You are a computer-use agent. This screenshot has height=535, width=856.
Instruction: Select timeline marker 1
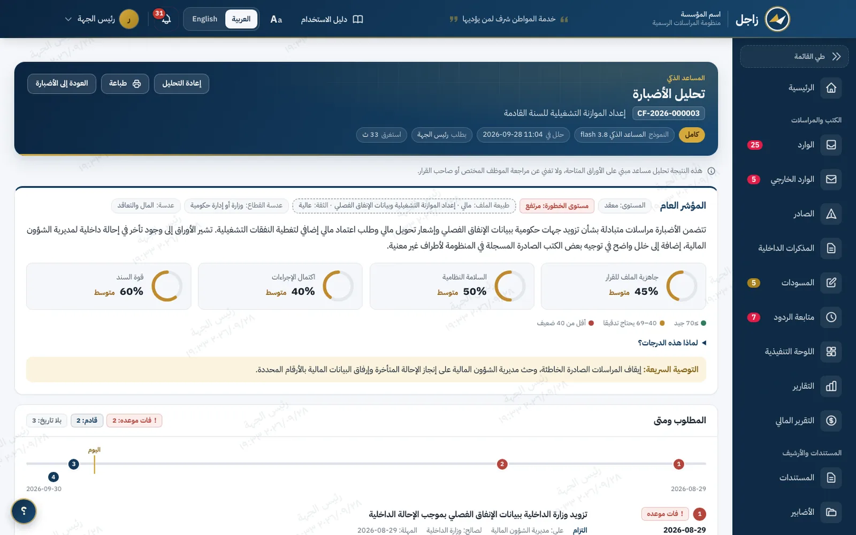679,464
